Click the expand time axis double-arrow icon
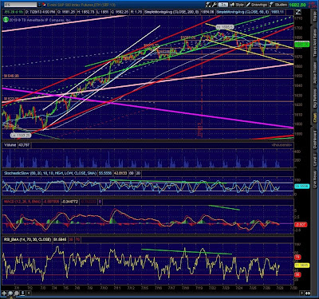The image size is (319, 299). pyautogui.click(x=308, y=293)
